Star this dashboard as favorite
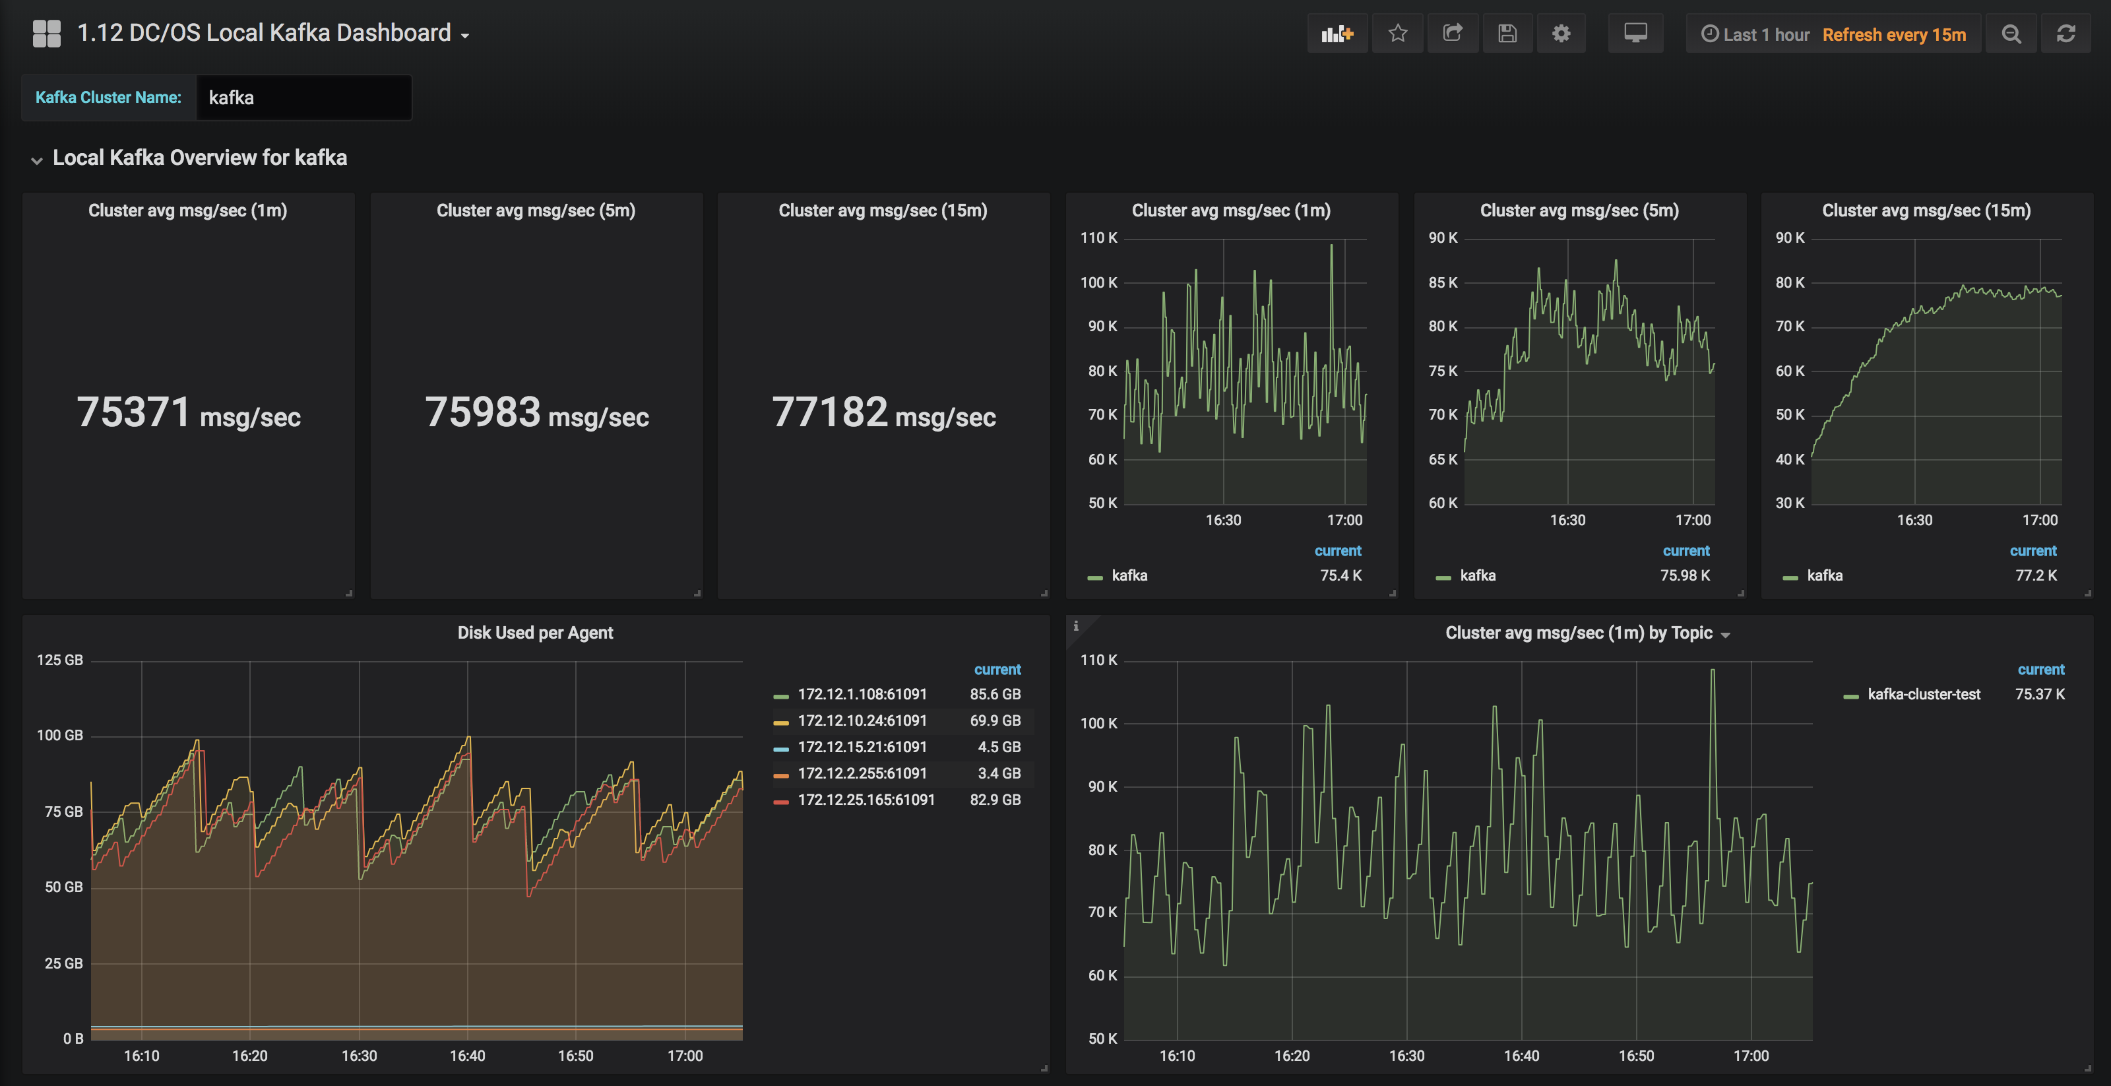This screenshot has width=2111, height=1086. point(1398,34)
